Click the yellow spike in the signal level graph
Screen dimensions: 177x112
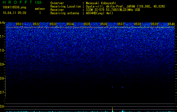coord(112,109)
